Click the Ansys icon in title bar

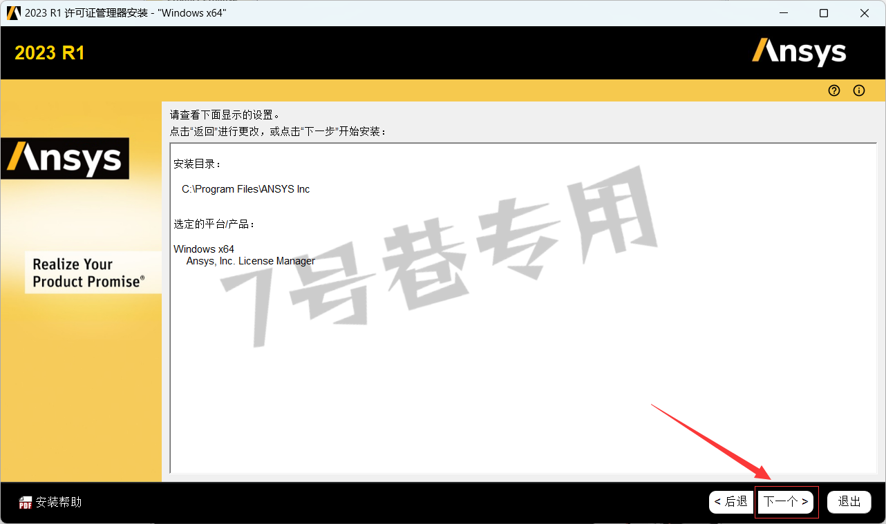click(x=13, y=13)
